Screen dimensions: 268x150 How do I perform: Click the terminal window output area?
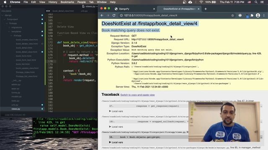65,127
